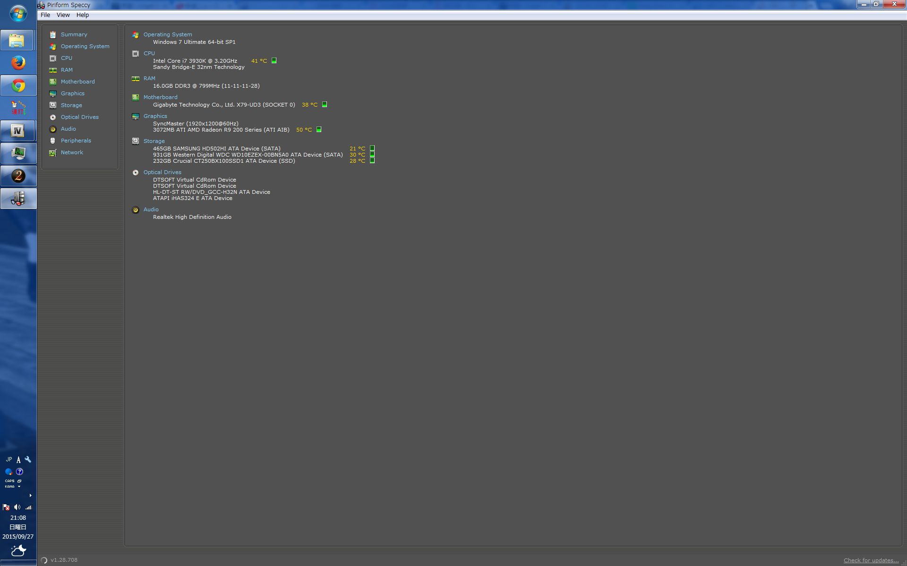Open the File menu
This screenshot has height=566, width=907.
tap(45, 15)
